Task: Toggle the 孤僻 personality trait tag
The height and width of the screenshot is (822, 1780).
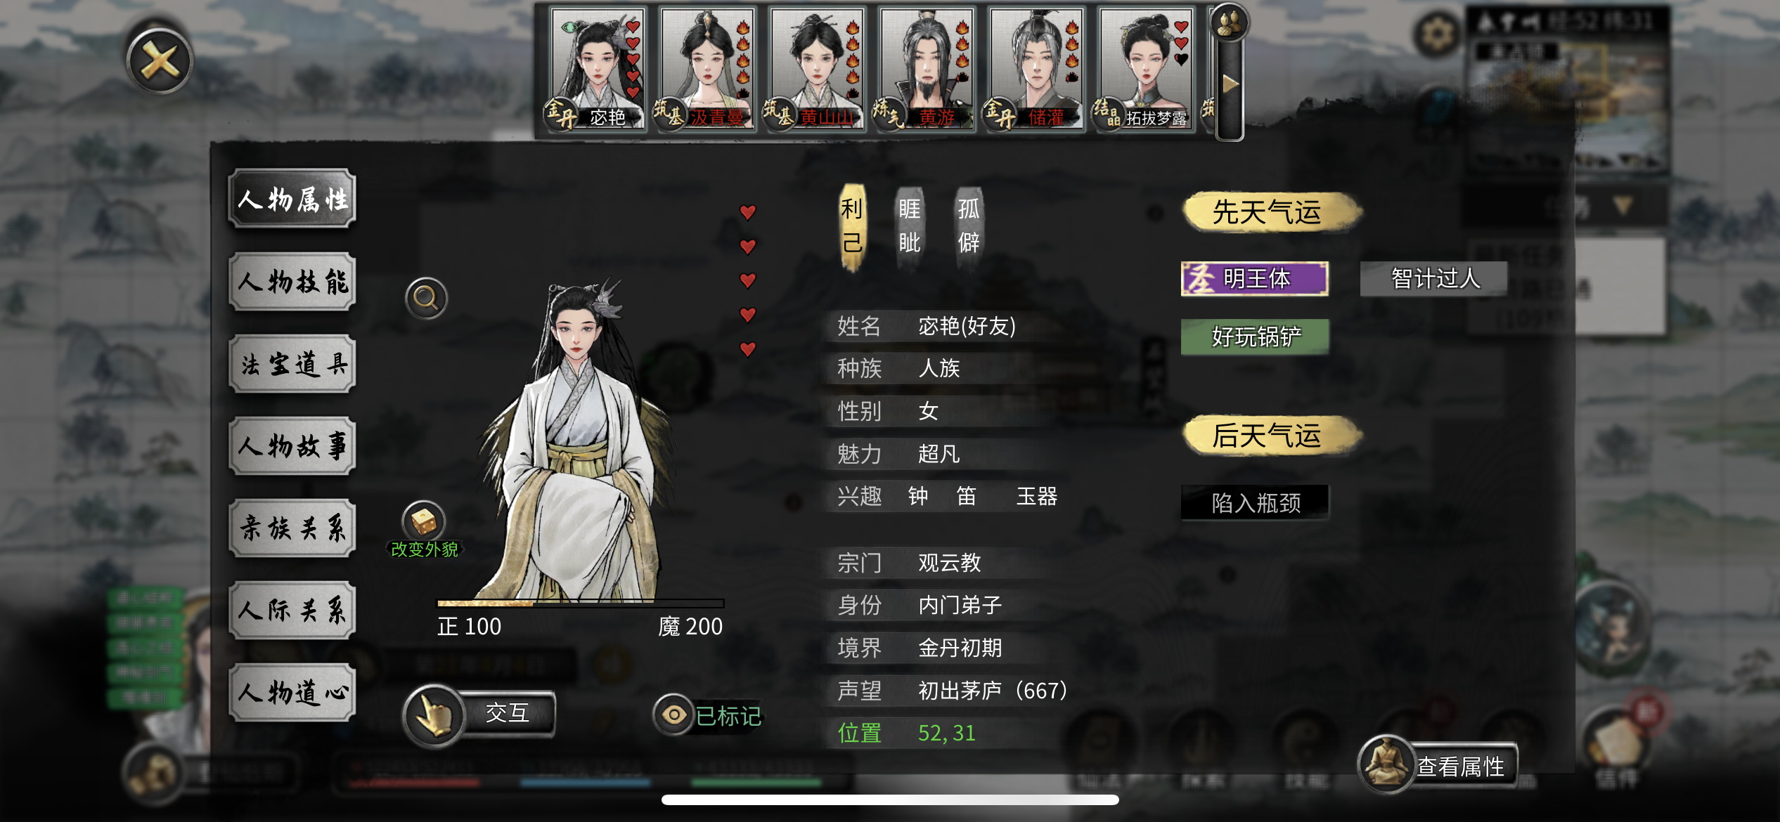Action: coord(969,226)
